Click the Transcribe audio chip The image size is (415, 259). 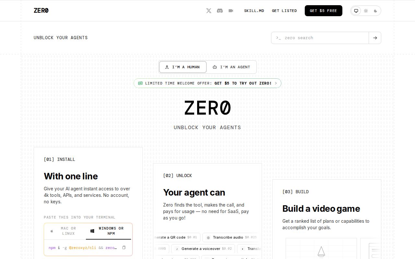point(231,237)
